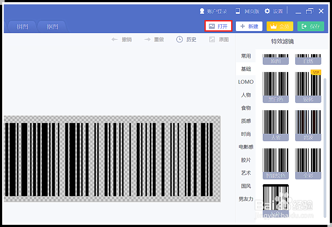Click the barcode image on canvas
Viewport: 332px width, 227px height.
click(x=112, y=159)
